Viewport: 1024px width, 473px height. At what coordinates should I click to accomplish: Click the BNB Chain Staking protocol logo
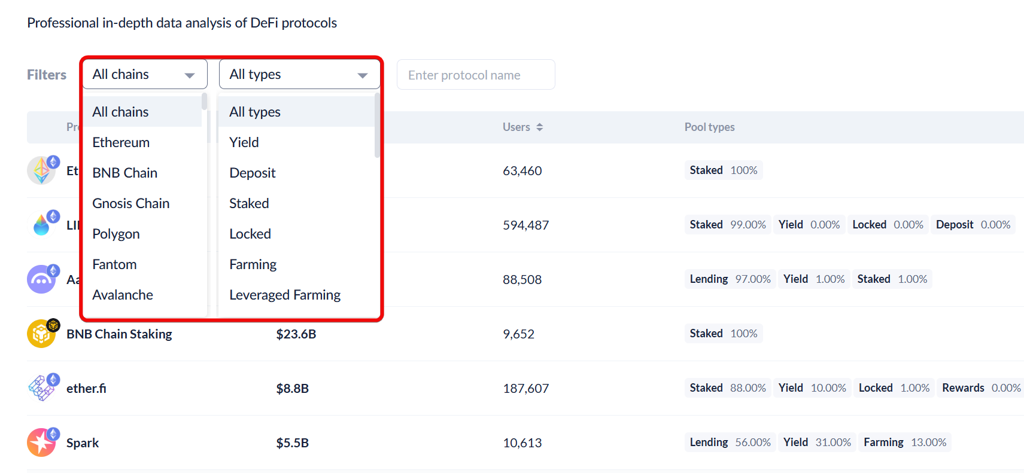pos(41,334)
